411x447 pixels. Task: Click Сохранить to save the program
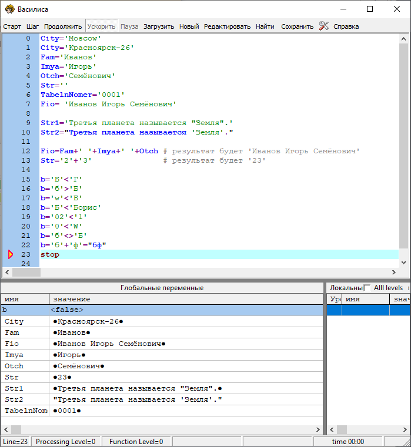pos(297,26)
